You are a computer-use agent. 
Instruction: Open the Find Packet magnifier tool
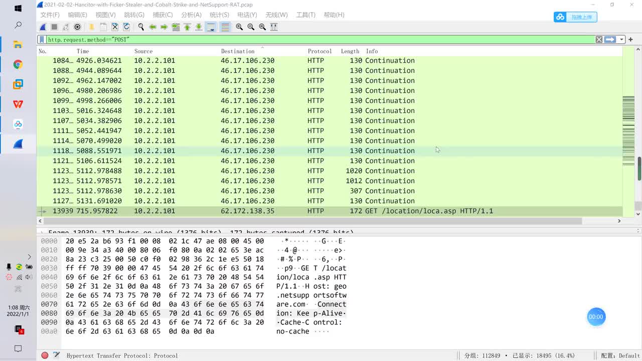(141, 27)
